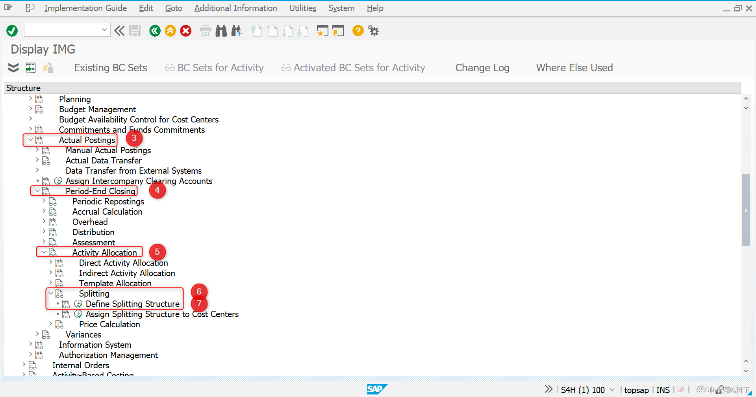
Task: Click the First Page icon
Action: point(257,30)
